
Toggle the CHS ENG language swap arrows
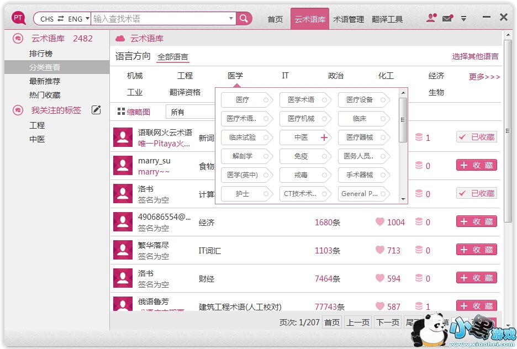point(61,19)
